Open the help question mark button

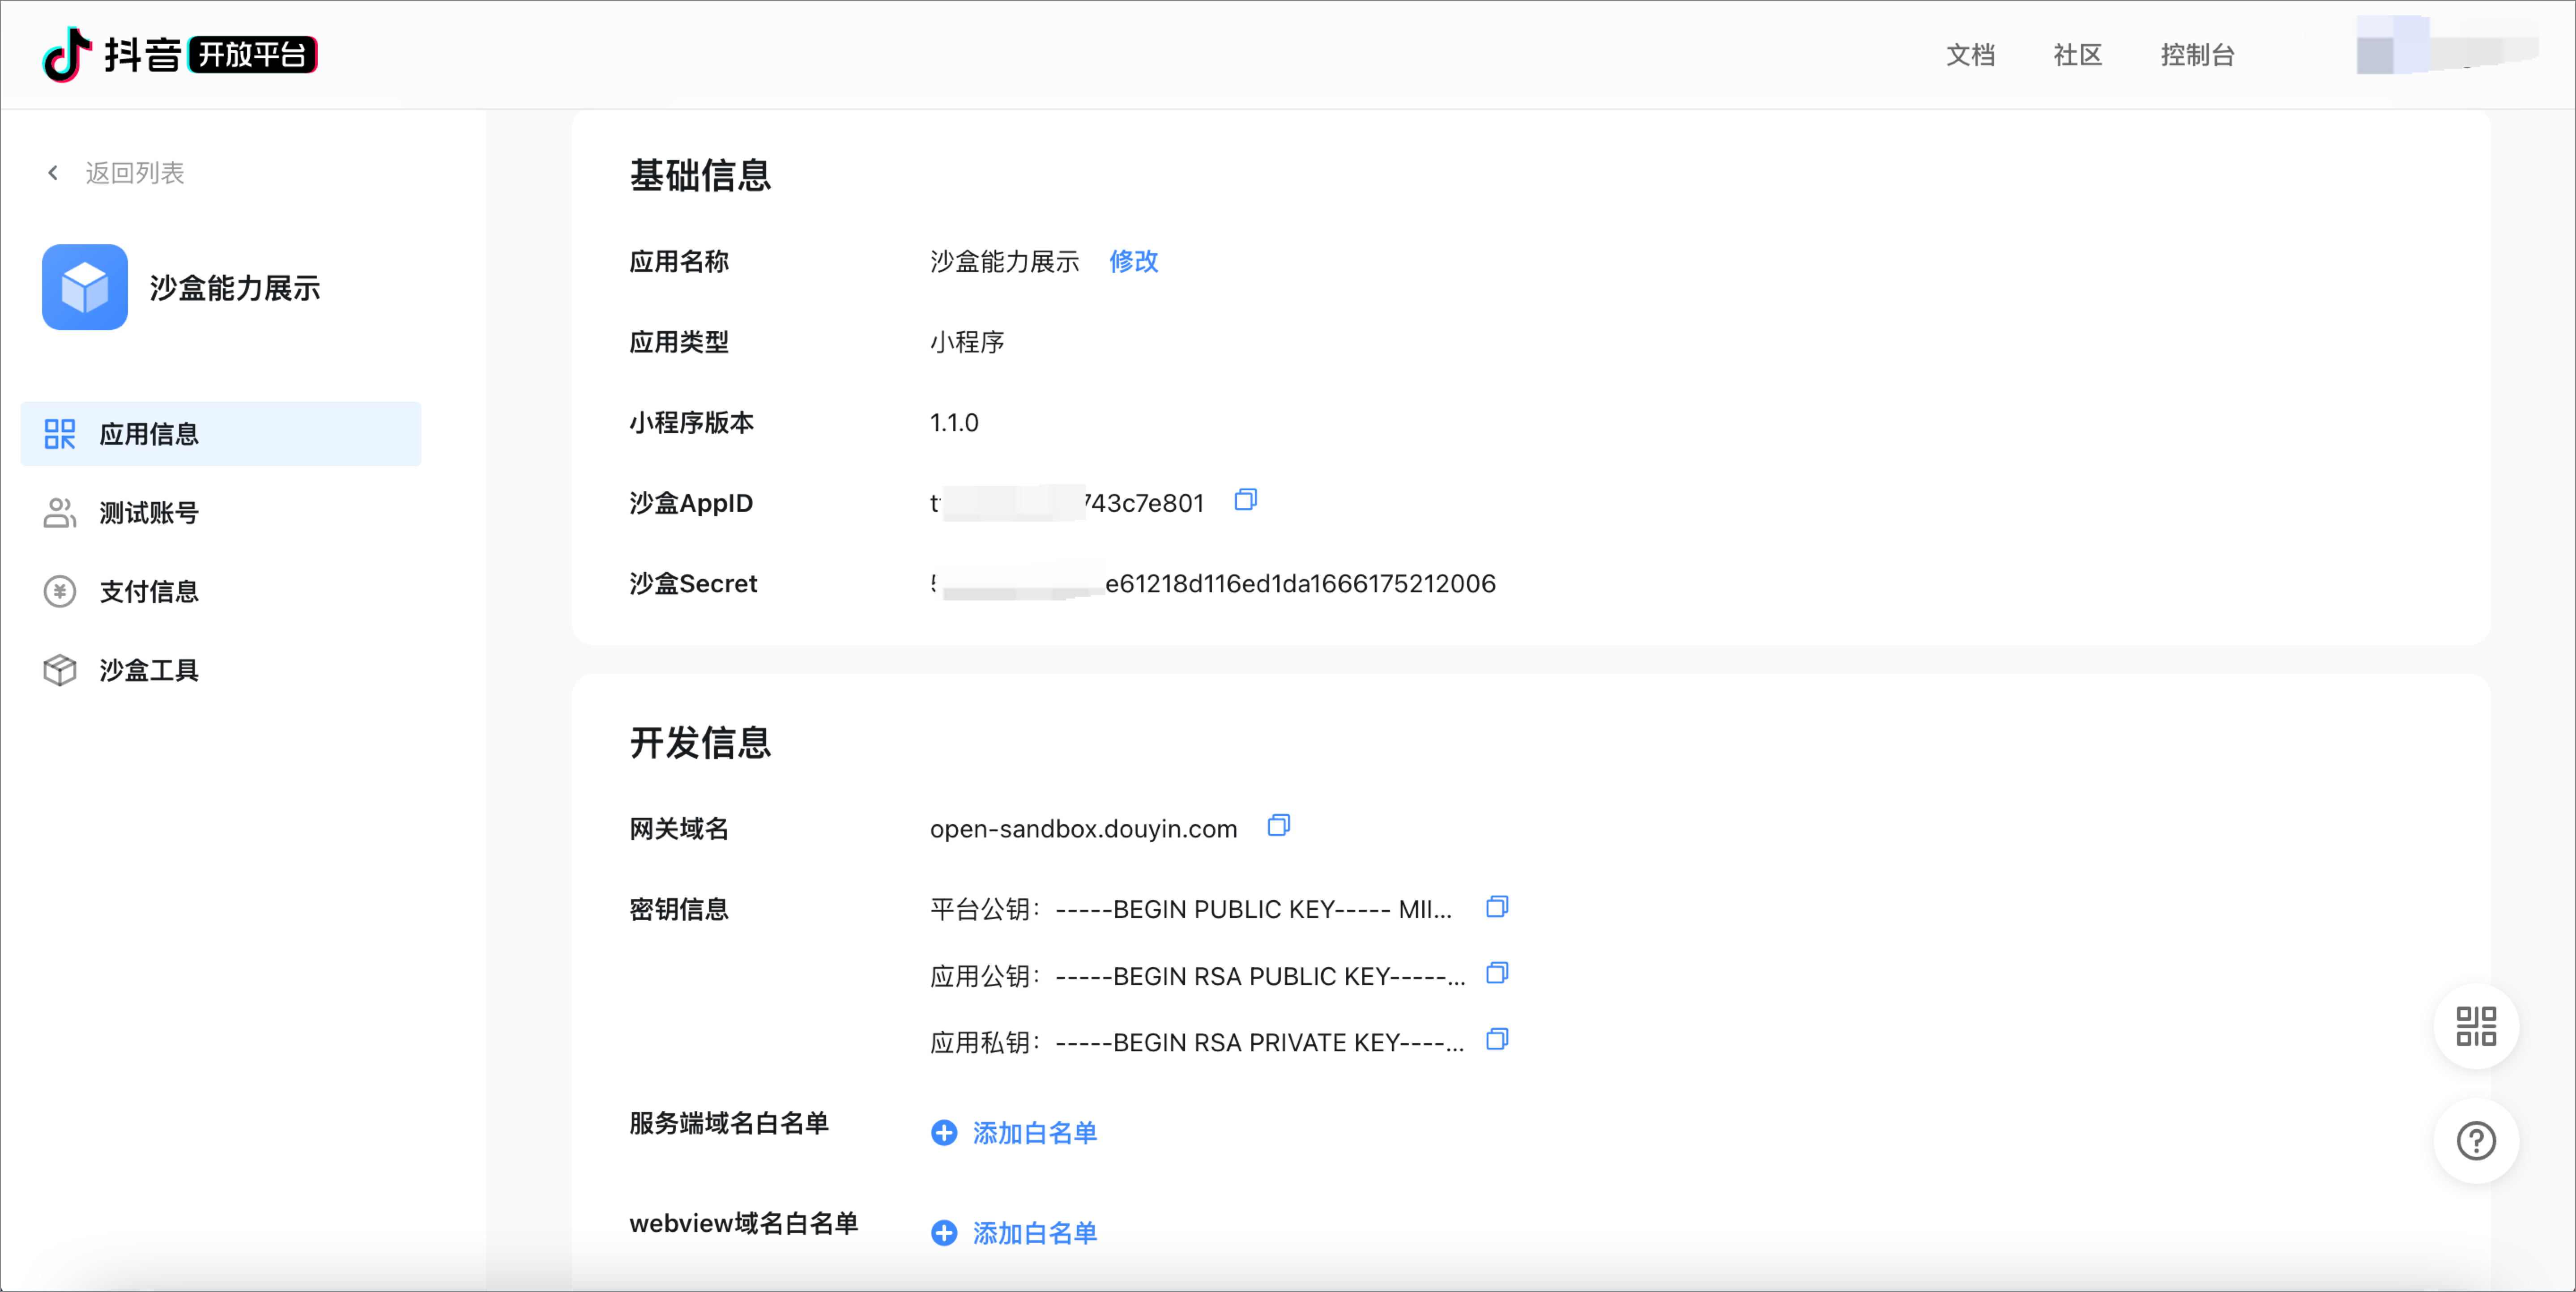tap(2476, 1141)
